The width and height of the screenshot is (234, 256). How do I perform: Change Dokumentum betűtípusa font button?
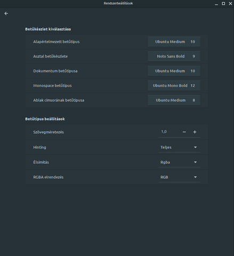(174, 71)
